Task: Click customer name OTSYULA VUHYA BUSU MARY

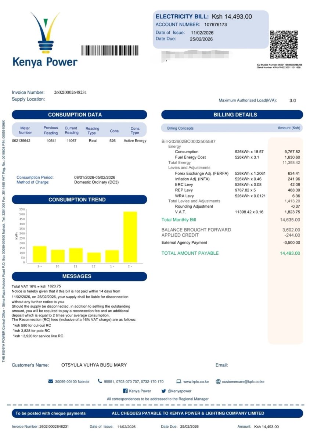Action: (94, 365)
